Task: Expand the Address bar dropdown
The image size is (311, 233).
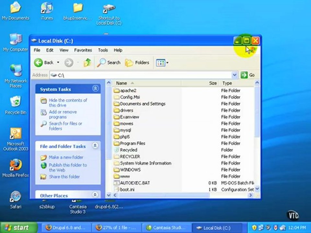Action: pos(235,75)
